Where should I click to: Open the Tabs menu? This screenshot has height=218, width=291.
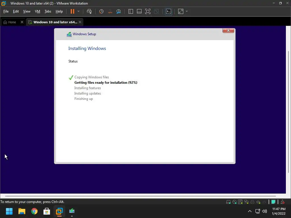48,11
